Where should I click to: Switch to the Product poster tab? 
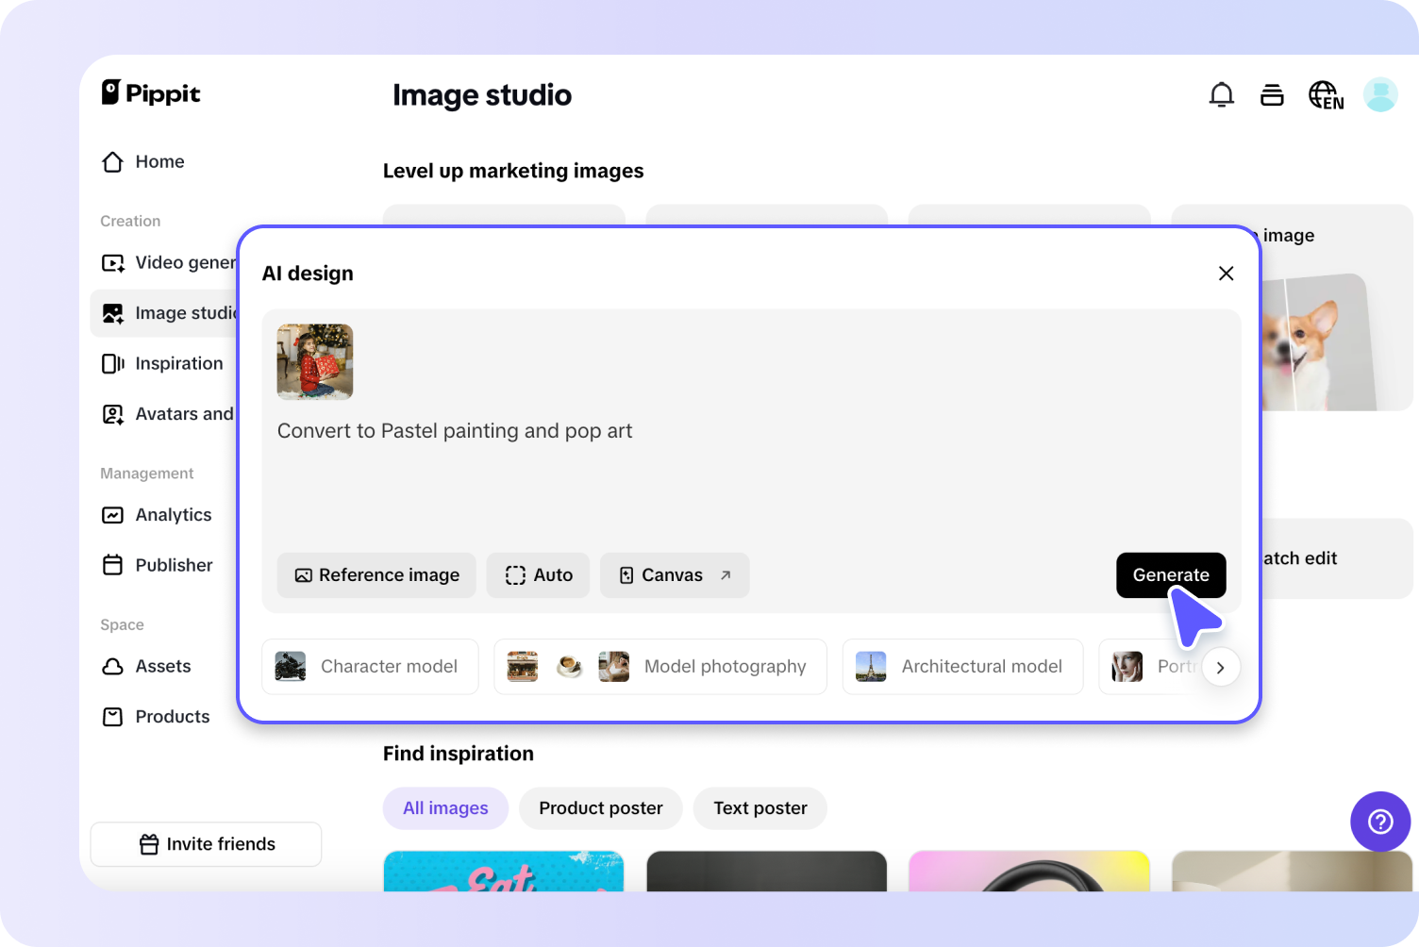click(x=600, y=808)
